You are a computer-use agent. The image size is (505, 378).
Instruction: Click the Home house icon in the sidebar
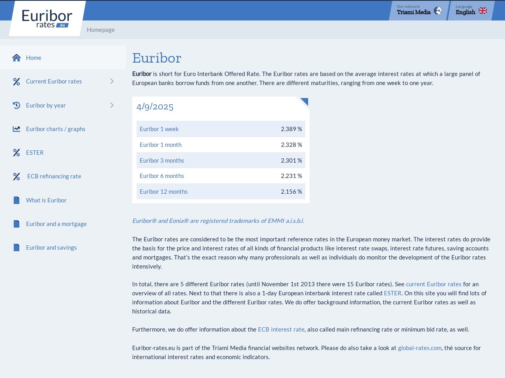pyautogui.click(x=17, y=58)
